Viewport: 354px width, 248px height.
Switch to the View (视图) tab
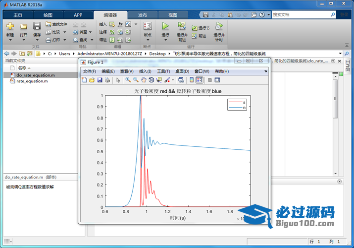173,15
